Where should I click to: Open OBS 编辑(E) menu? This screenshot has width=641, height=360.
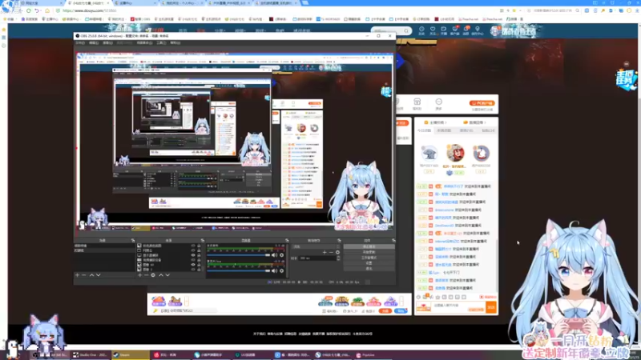click(94, 42)
